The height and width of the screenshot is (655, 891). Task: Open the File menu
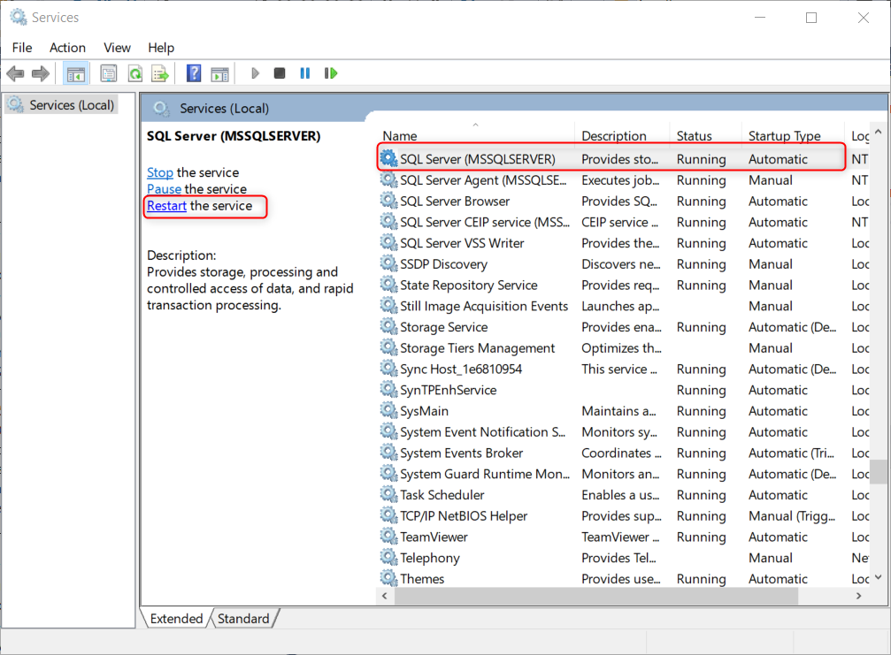tap(22, 48)
